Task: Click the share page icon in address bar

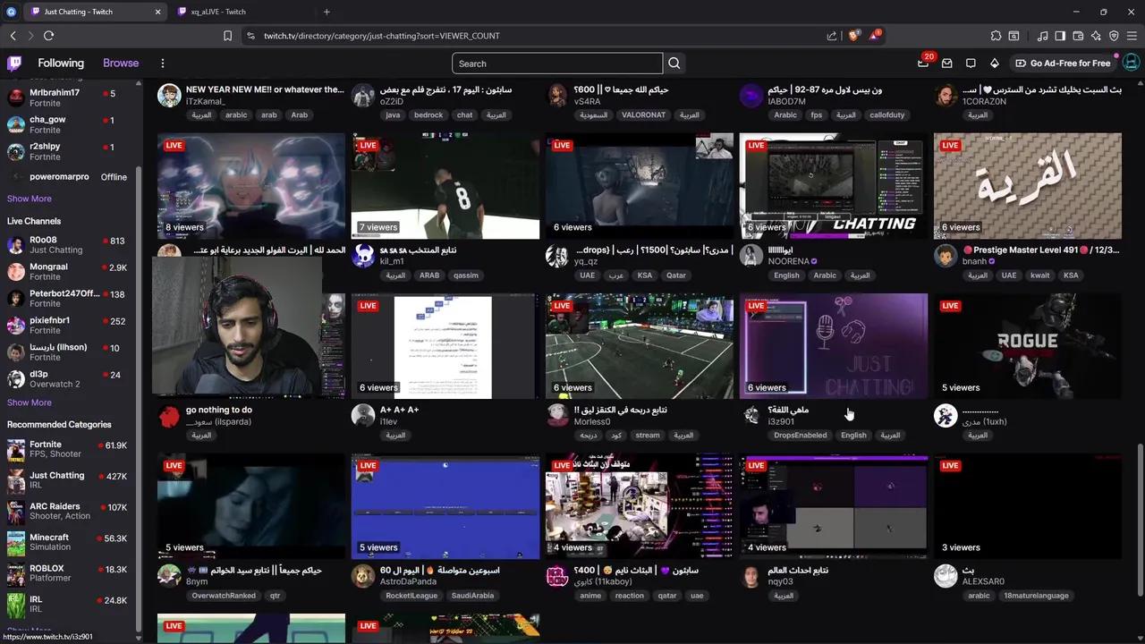Action: [x=832, y=36]
